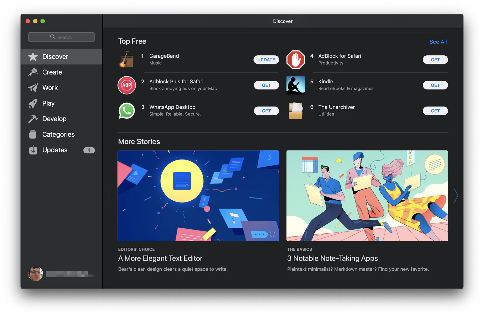The width and height of the screenshot is (484, 316).
Task: Click the Categories icon in sidebar
Action: (33, 134)
